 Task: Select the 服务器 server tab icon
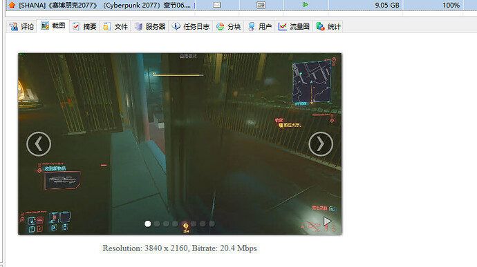[139, 26]
